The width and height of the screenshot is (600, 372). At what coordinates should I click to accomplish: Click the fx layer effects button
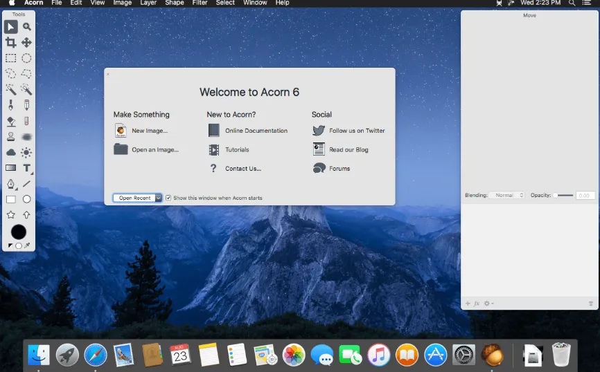477,304
